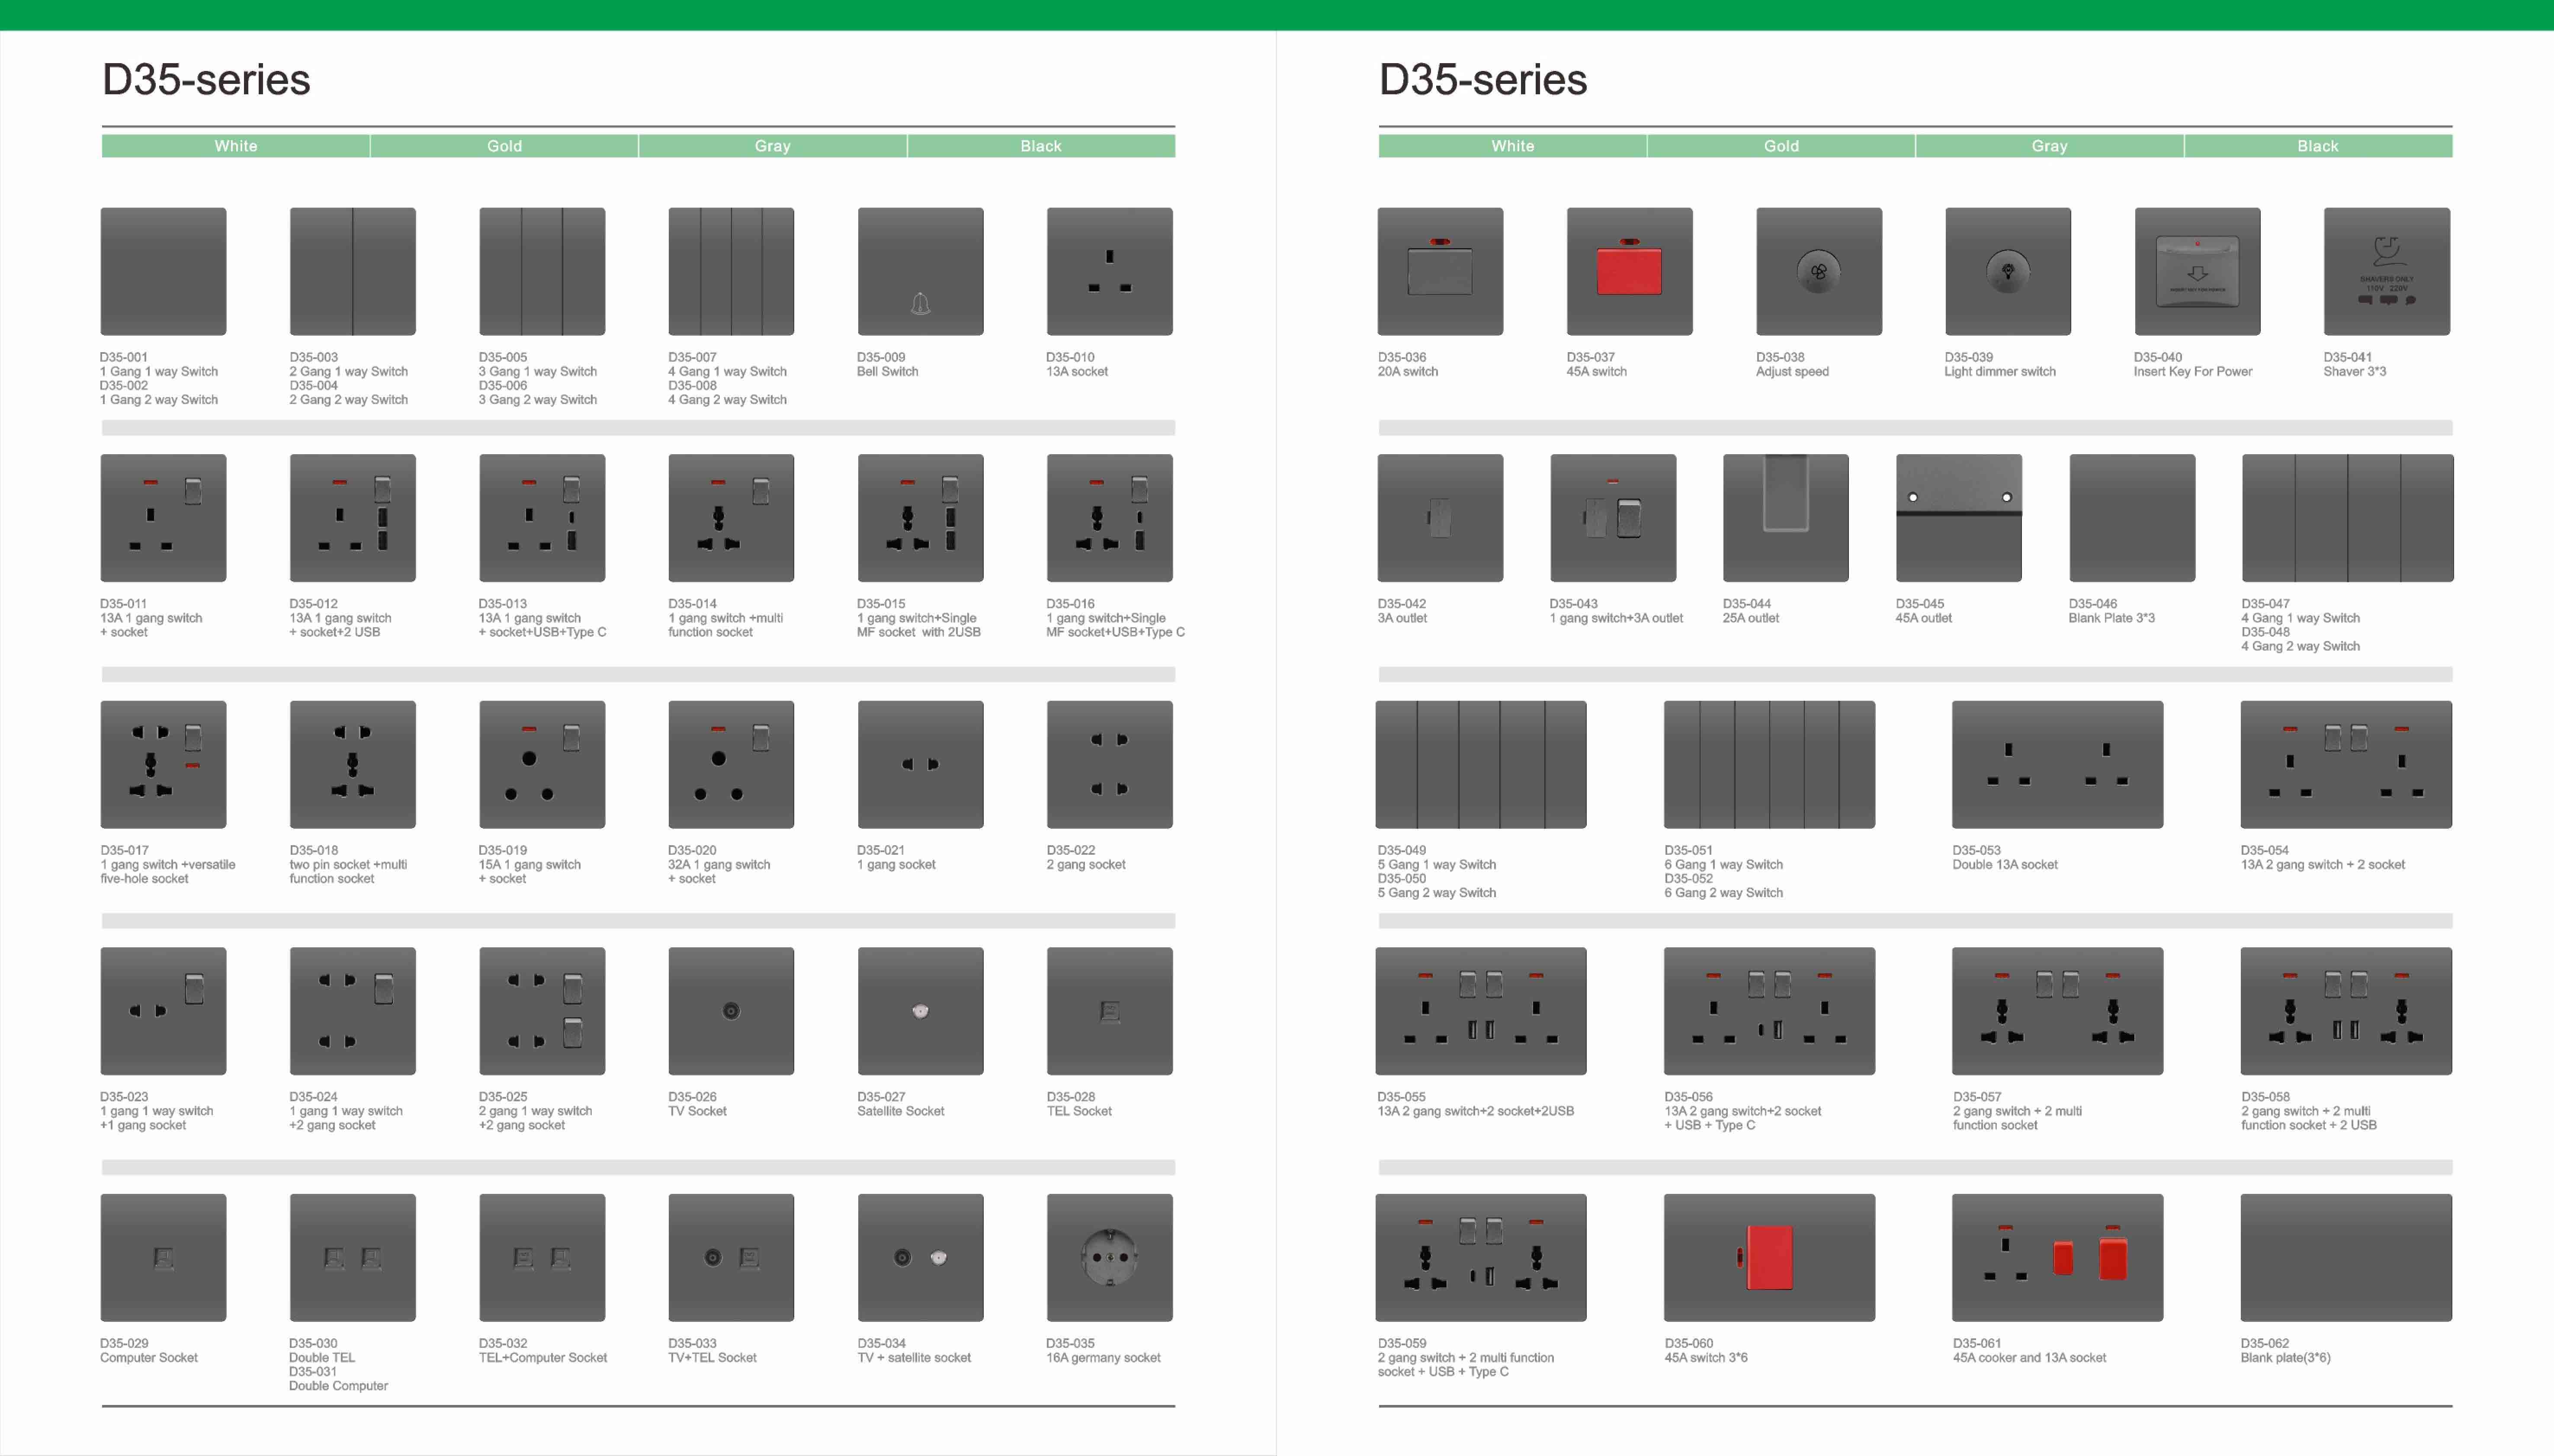
Task: Open the D35-046 Blank Plate 3*3 image
Action: point(2132,518)
